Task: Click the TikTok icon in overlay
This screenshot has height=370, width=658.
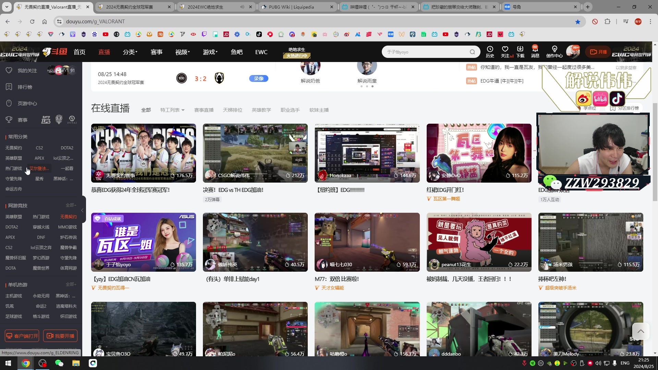Action: (x=617, y=99)
